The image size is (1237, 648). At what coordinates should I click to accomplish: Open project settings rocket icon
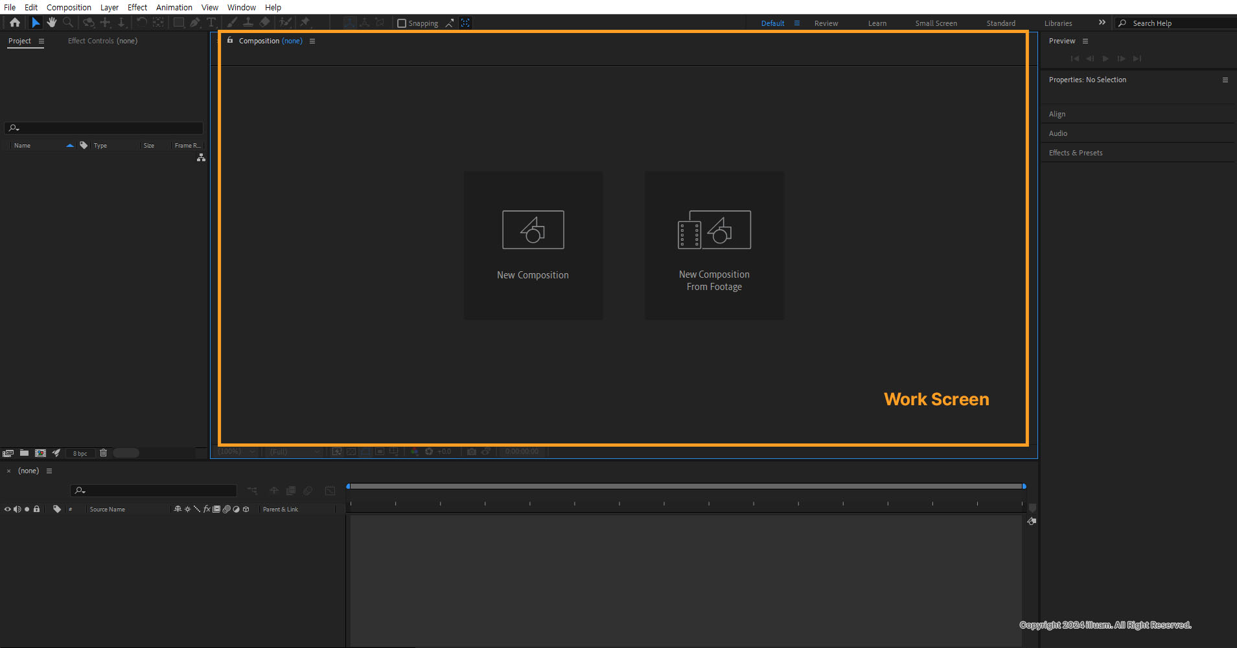point(56,453)
